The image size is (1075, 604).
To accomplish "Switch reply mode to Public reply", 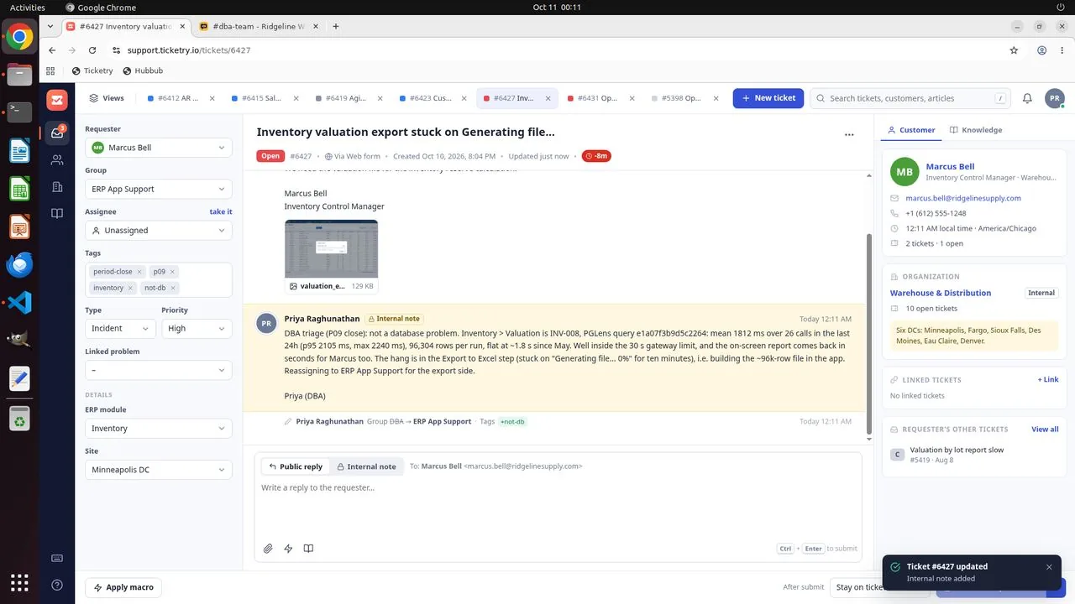I will 296,466.
